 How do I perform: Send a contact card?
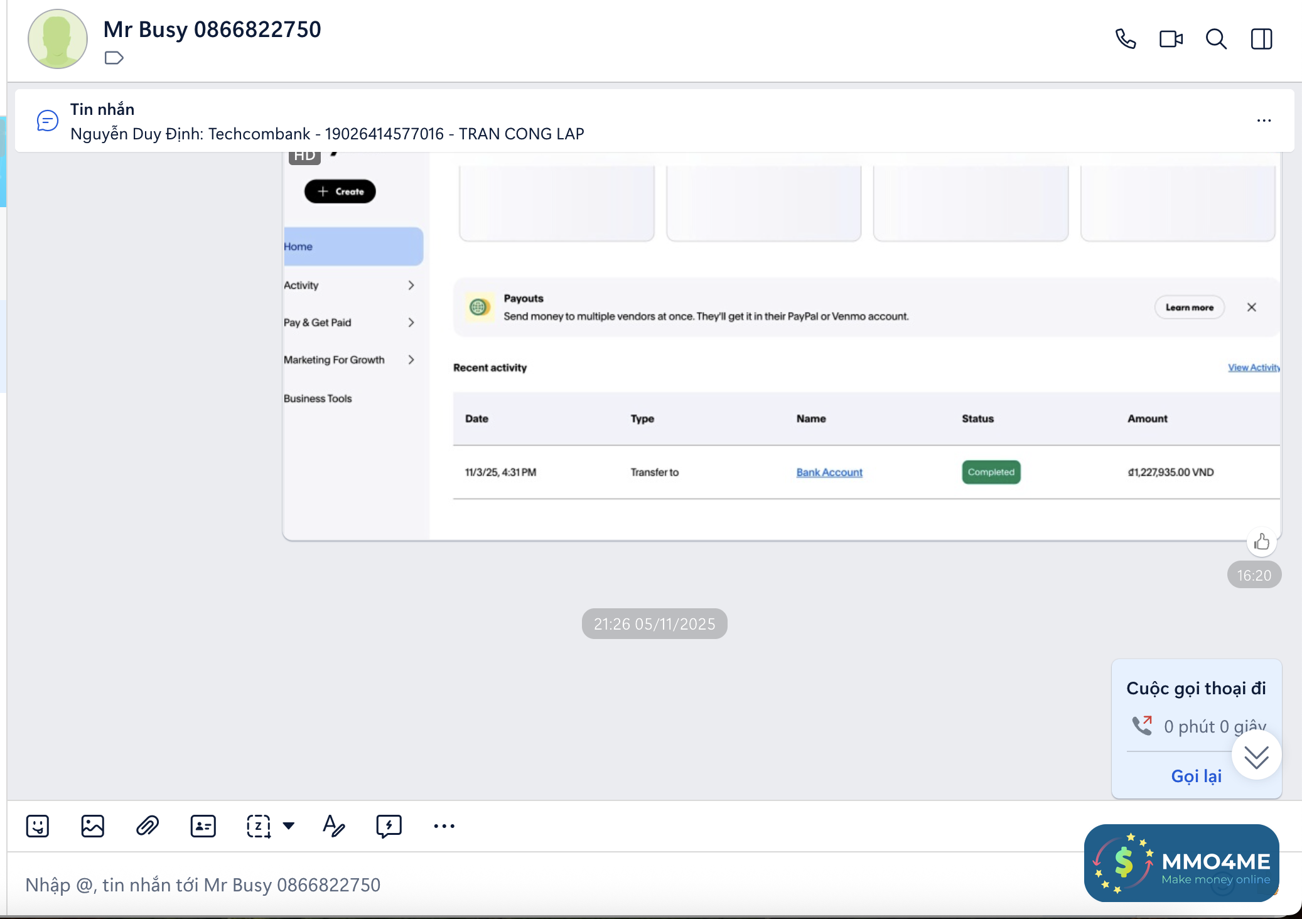click(x=203, y=826)
